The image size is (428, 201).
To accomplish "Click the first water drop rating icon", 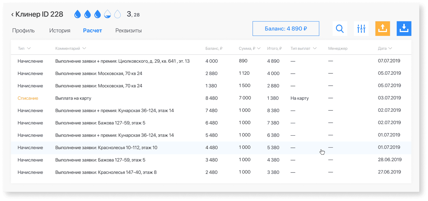I will (78, 14).
